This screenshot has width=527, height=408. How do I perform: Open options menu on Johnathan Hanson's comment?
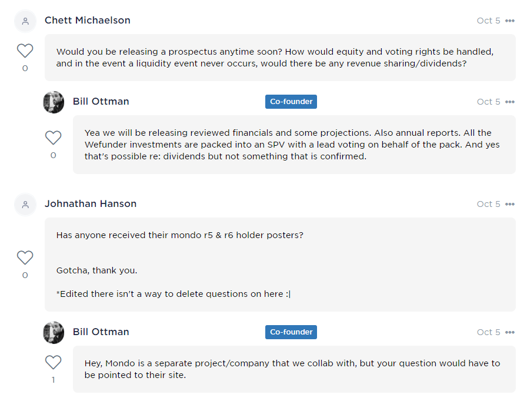pyautogui.click(x=510, y=204)
